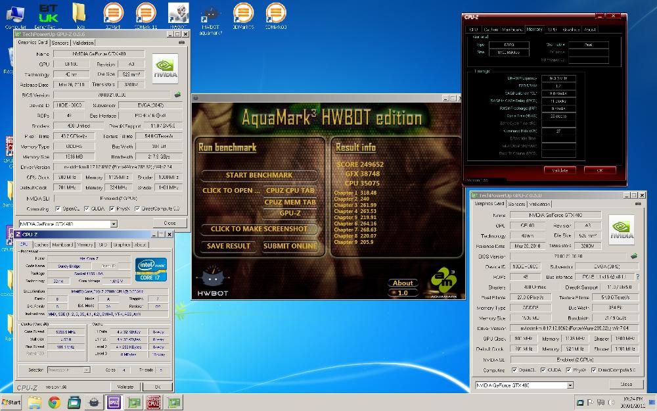Screen dimensions: 657x411
Task: Open the Graphics tab in grey CPU-Z
Action: click(x=122, y=245)
